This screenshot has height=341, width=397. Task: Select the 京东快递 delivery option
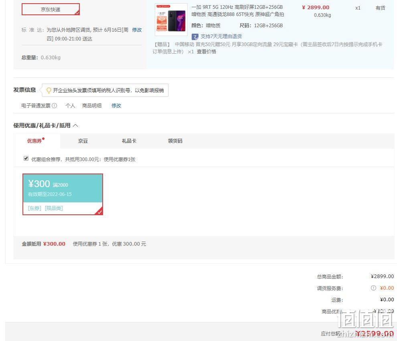pyautogui.click(x=51, y=9)
